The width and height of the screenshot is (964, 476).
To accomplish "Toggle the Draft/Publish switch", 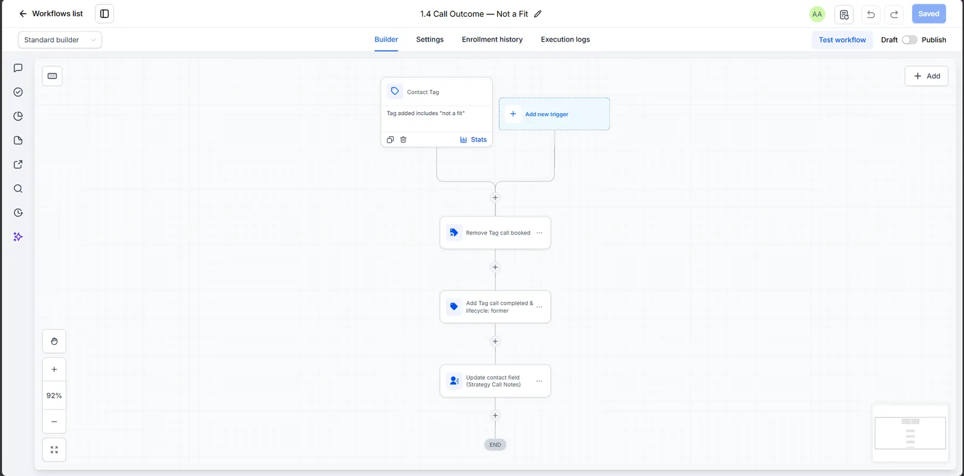I will click(x=909, y=40).
